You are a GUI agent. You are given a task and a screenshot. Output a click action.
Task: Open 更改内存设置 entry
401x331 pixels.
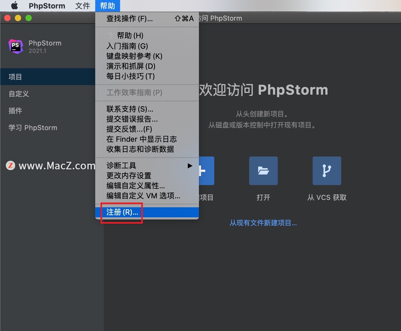point(147,176)
